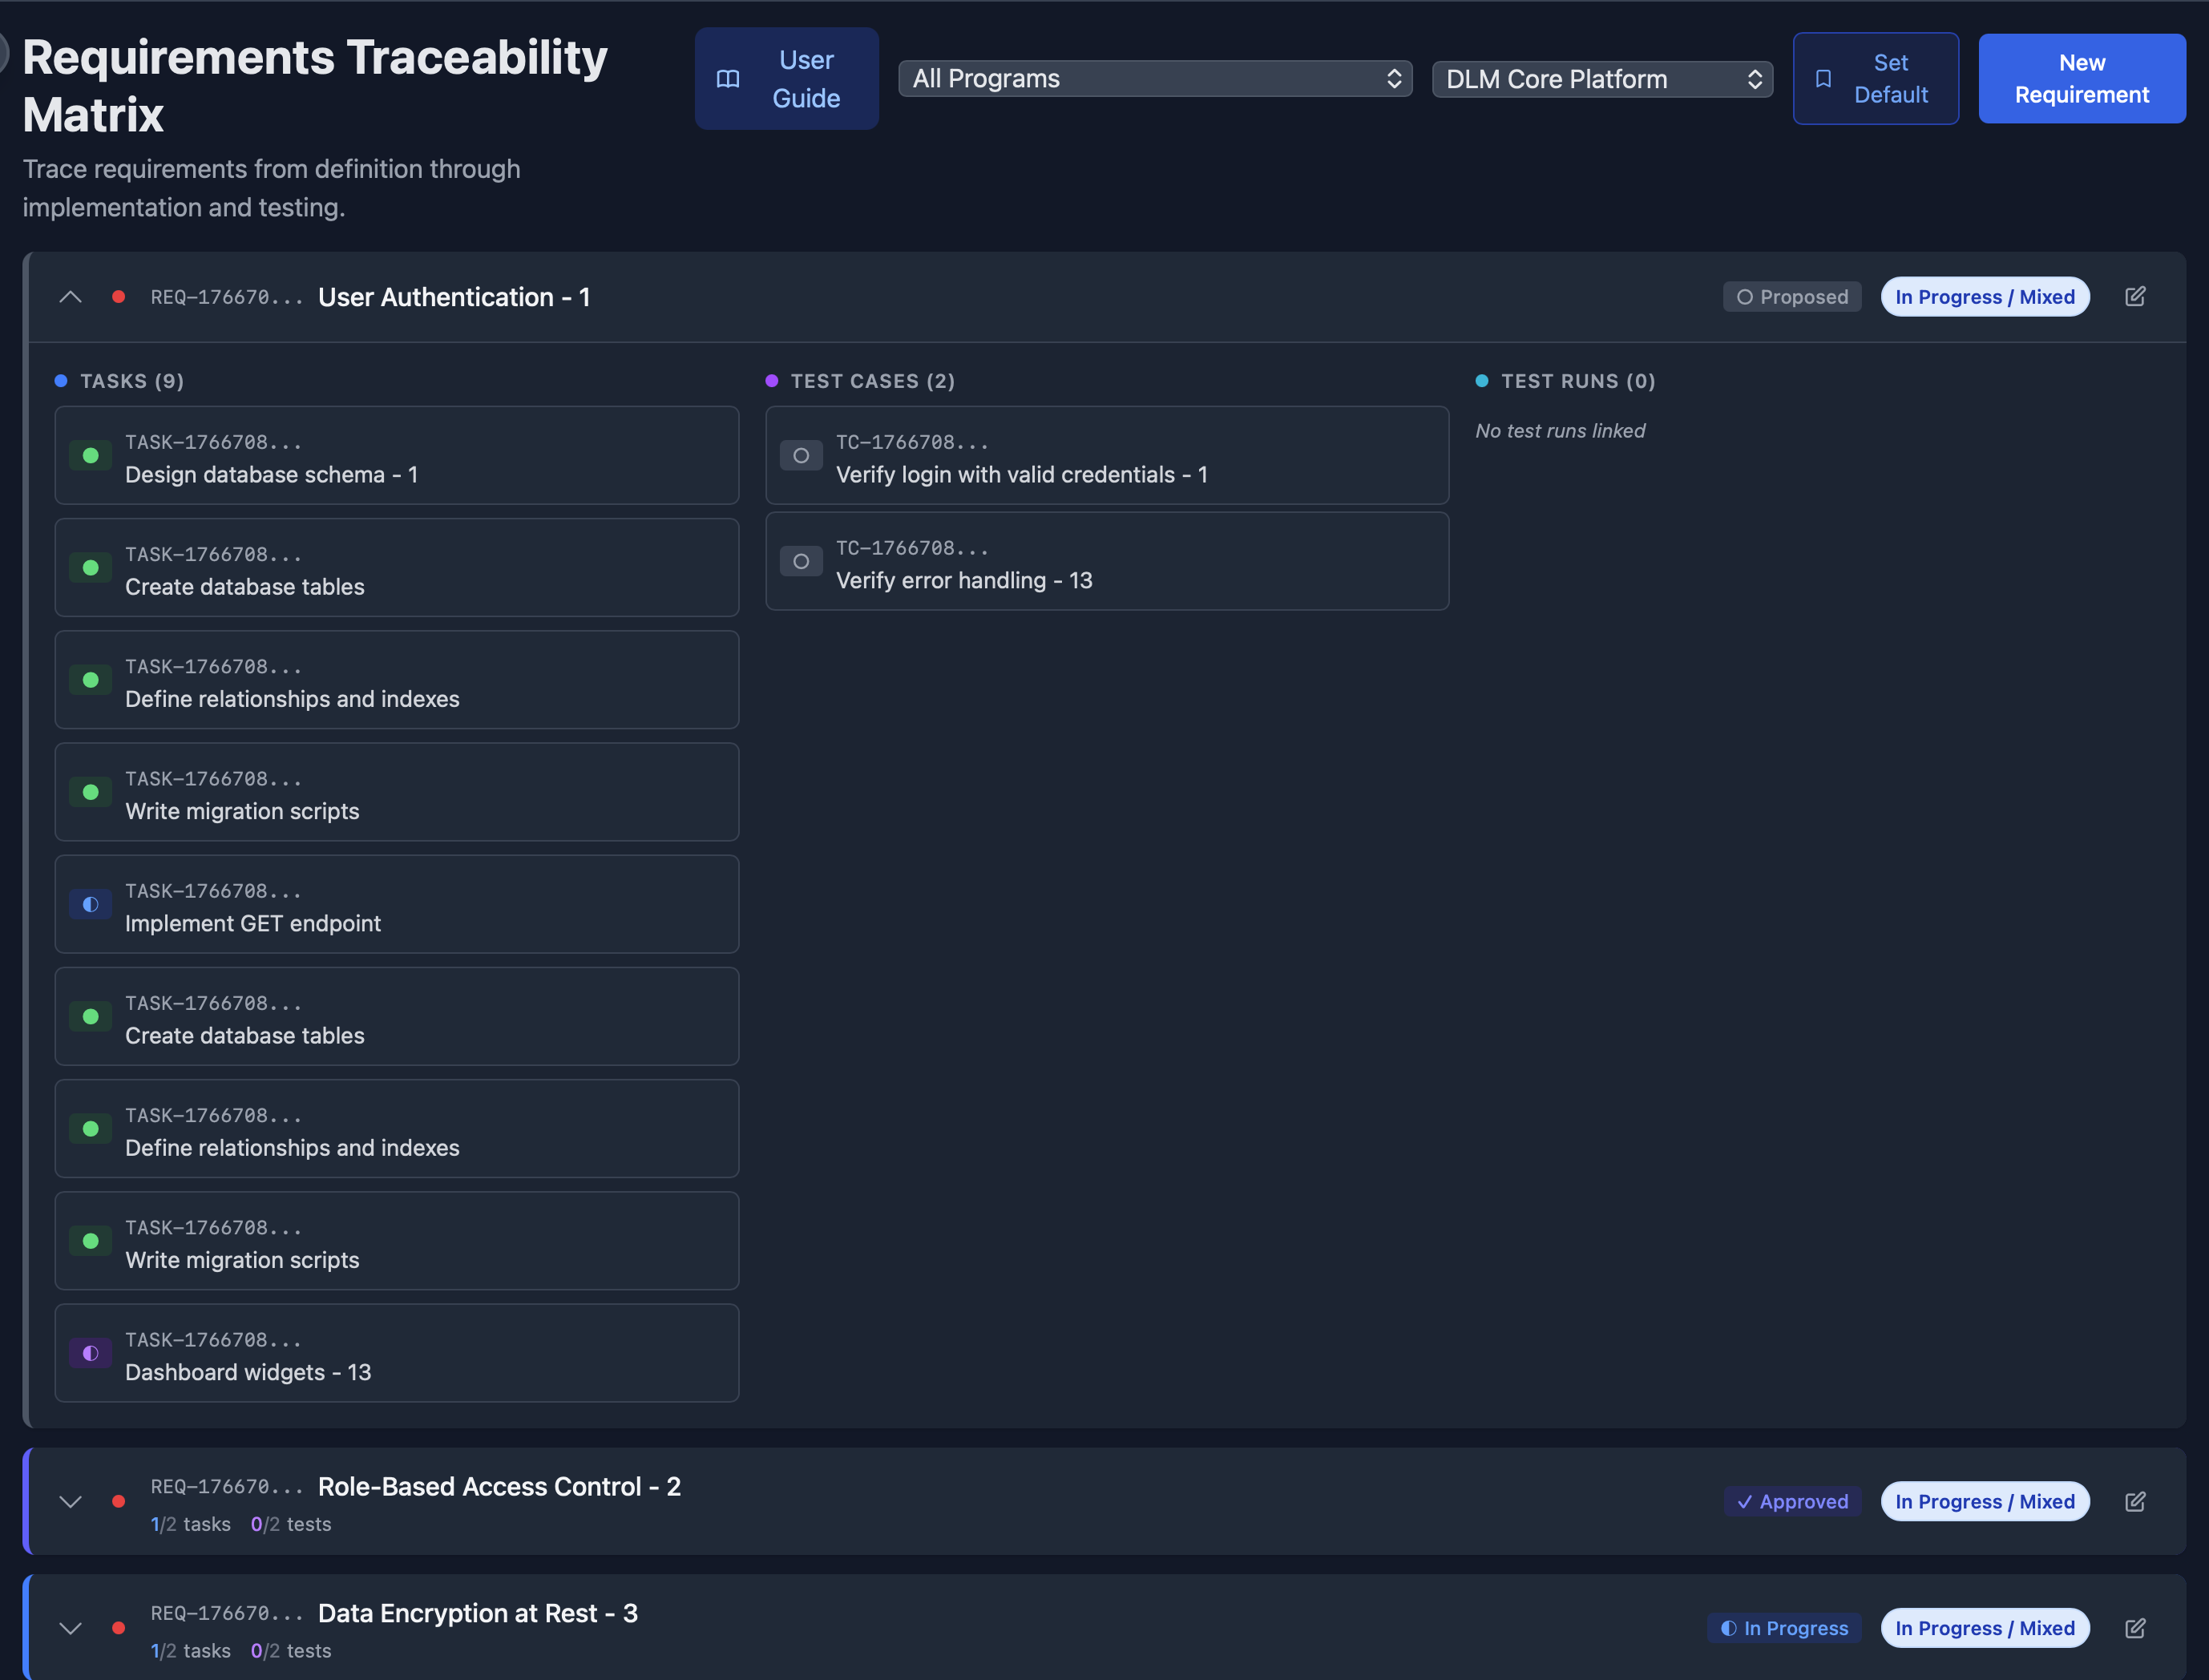Click green status icon of Design database schema
This screenshot has width=2209, height=1680.
tap(90, 456)
